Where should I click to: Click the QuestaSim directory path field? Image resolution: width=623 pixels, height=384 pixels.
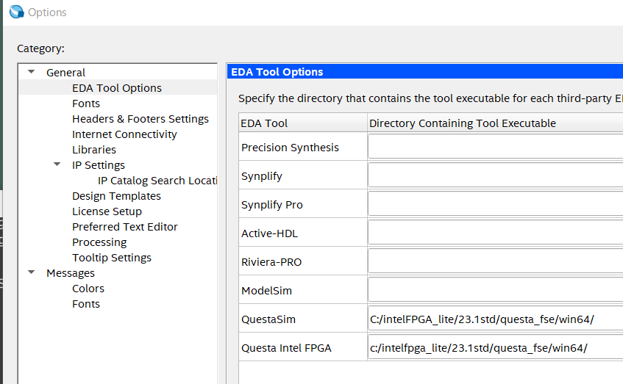[x=494, y=319]
